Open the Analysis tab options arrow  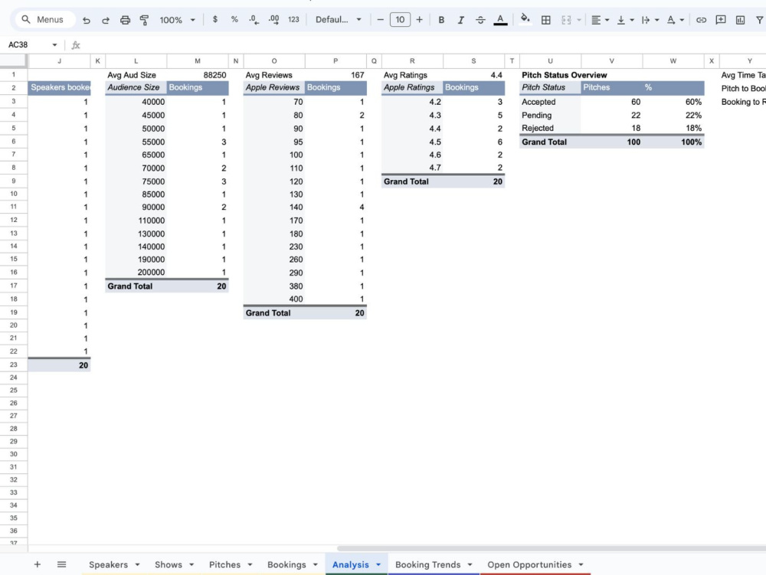[x=378, y=565]
